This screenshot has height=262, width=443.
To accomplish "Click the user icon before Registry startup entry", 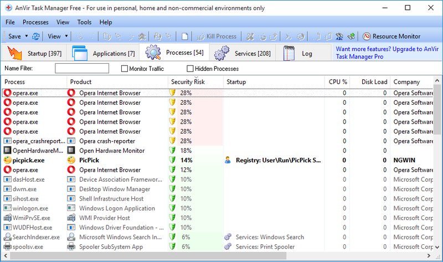I will tap(228, 160).
